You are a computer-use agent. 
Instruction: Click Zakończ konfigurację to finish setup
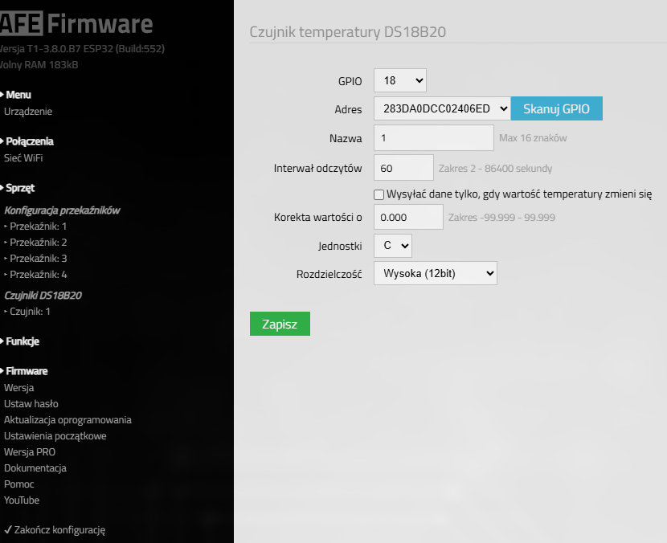pos(59,530)
